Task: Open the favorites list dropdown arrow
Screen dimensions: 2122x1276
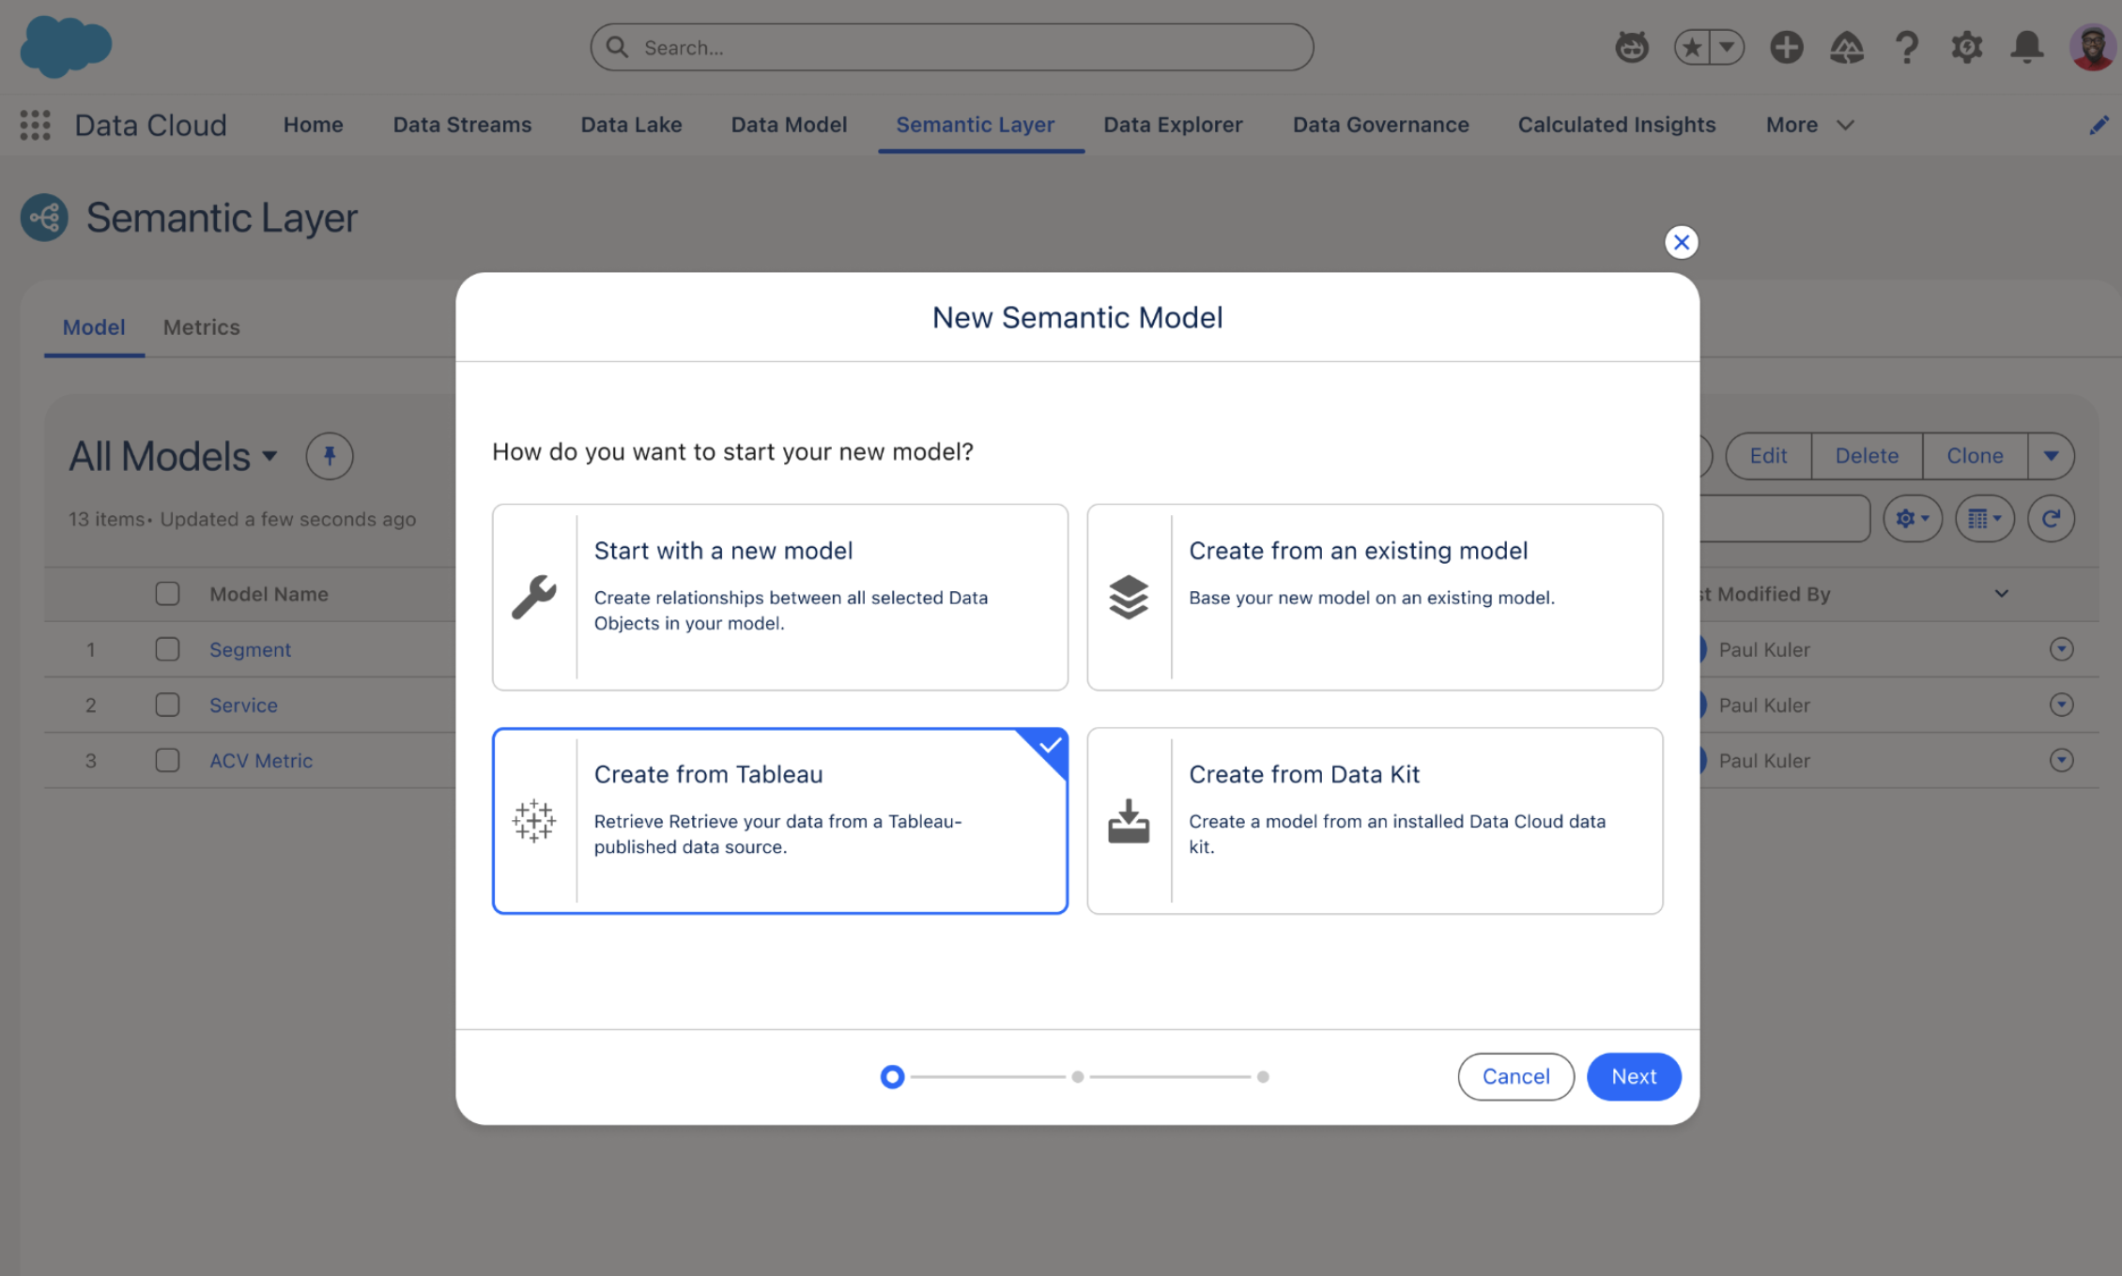Action: click(x=1726, y=47)
